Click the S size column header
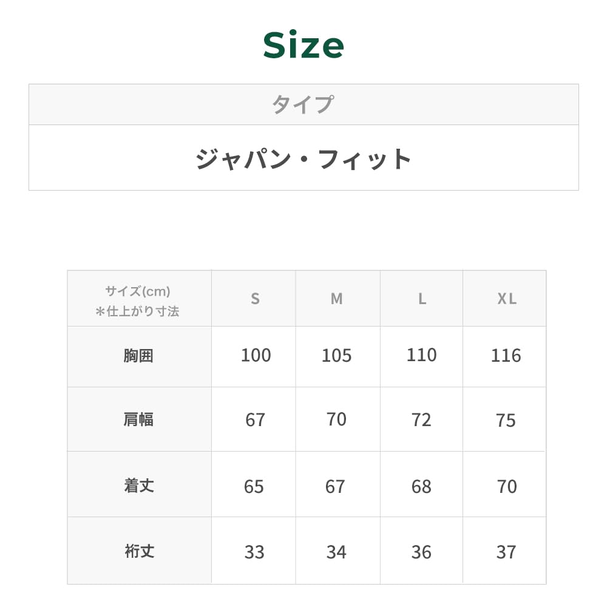This screenshot has width=607, height=607. coord(255,299)
